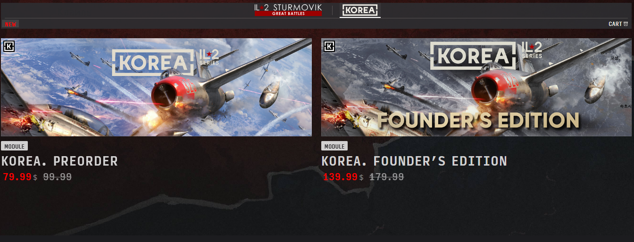Click the MODULE tag under Founder's Edition banner
Viewport: 634px width, 242px height.
pos(334,146)
